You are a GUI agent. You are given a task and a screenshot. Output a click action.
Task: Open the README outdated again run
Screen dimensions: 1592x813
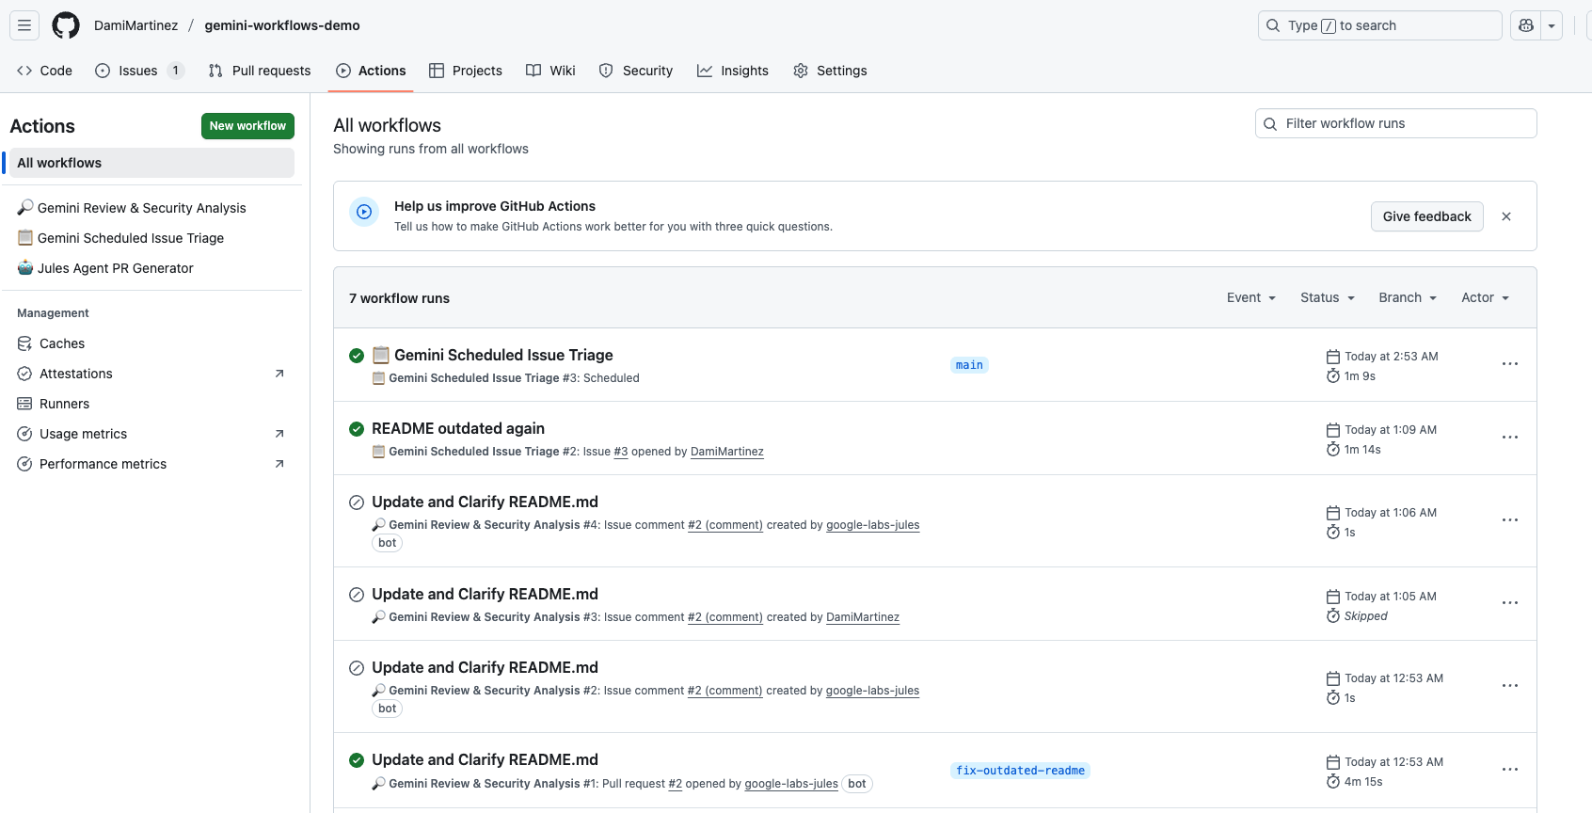458,428
